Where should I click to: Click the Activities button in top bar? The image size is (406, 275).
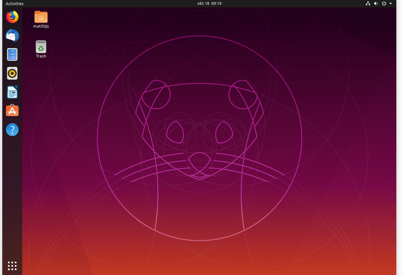point(15,4)
